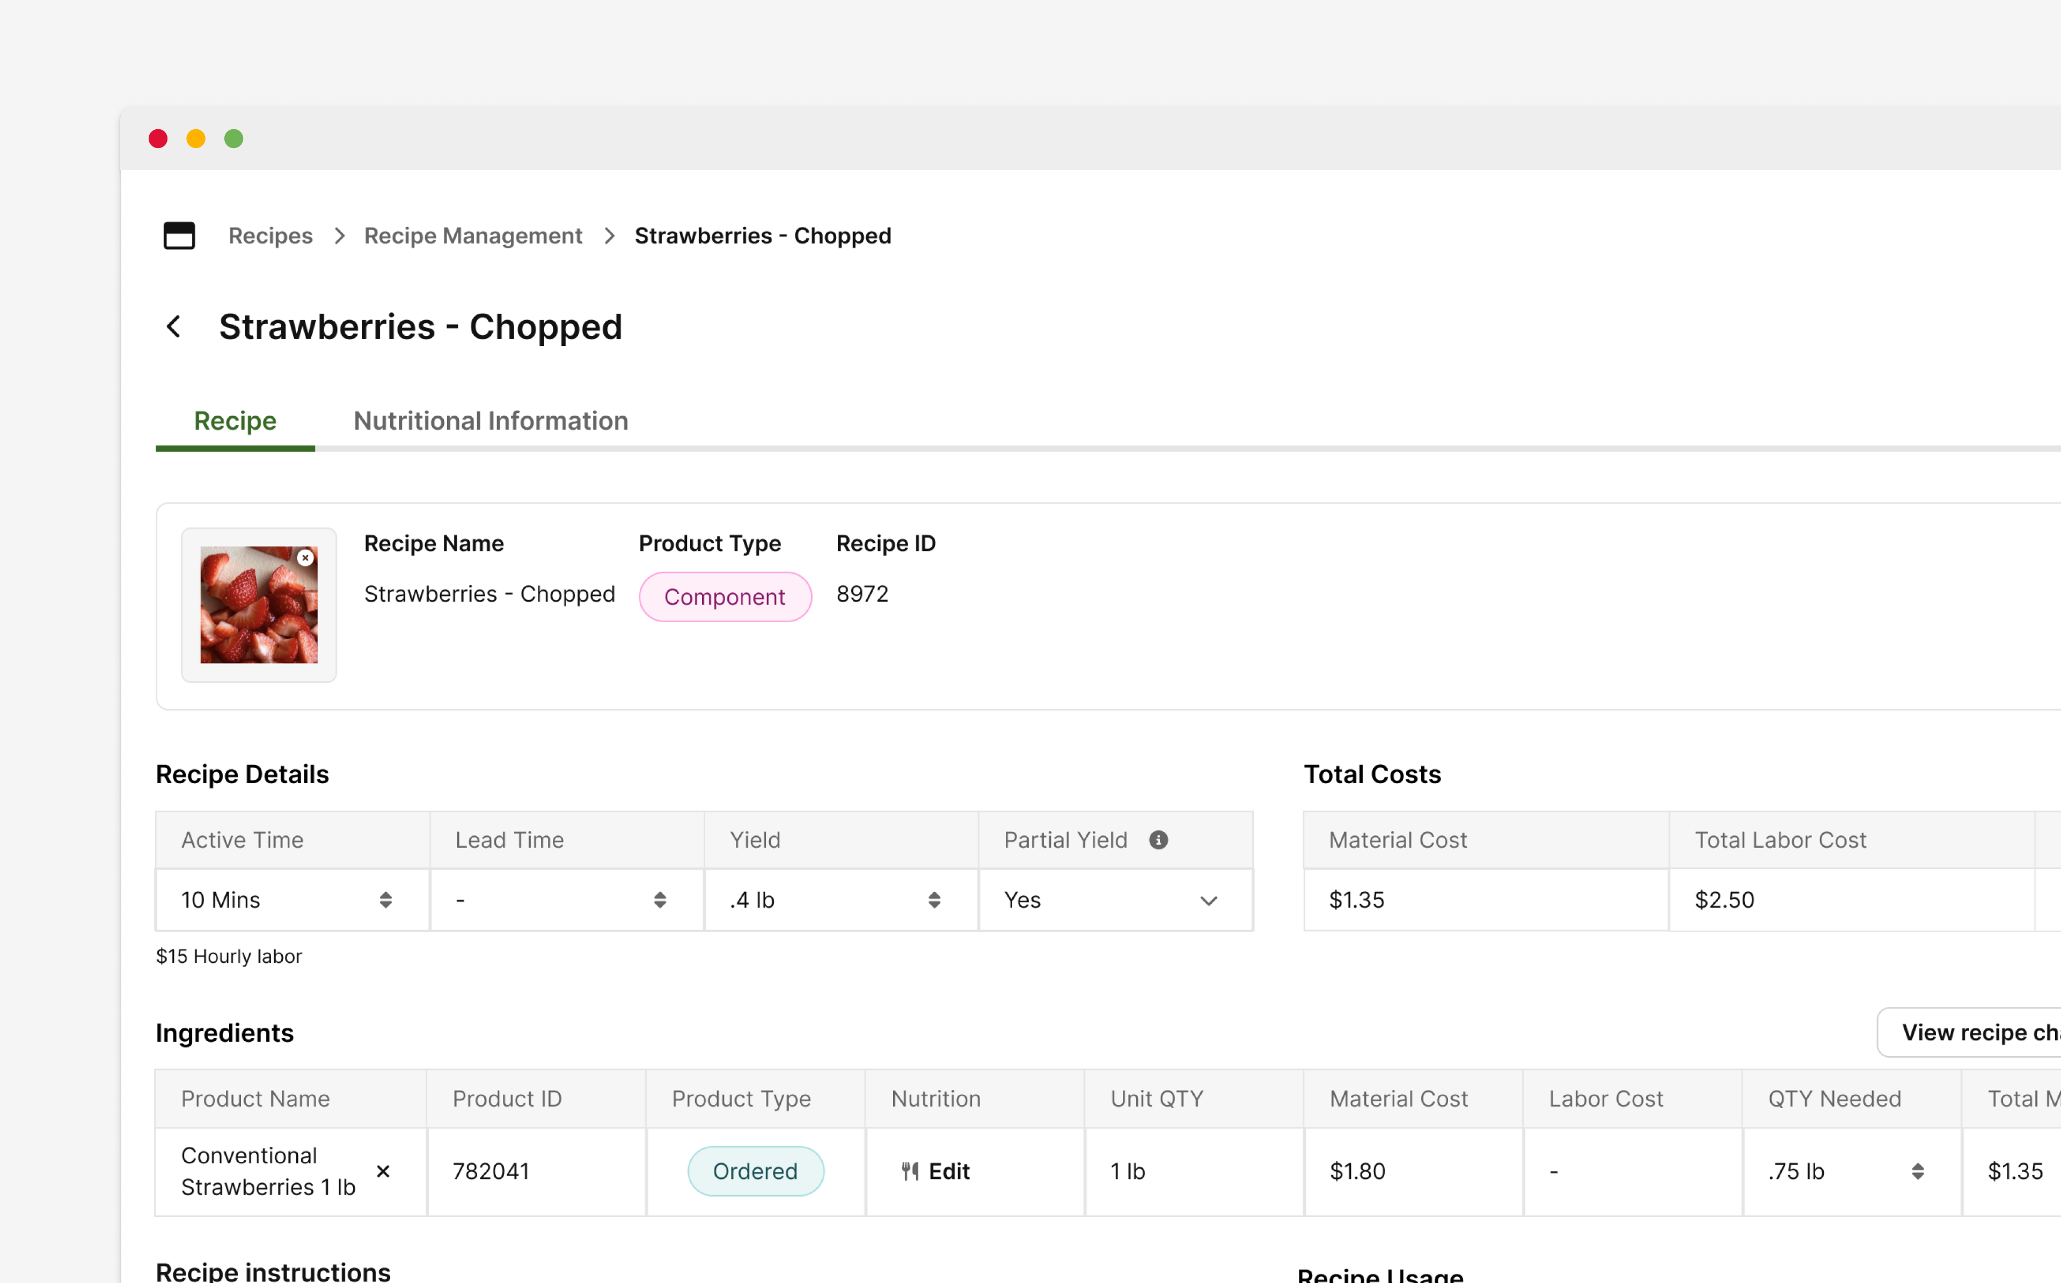2061x1283 pixels.
Task: Adjust the Yield stepper arrows
Action: tap(934, 899)
